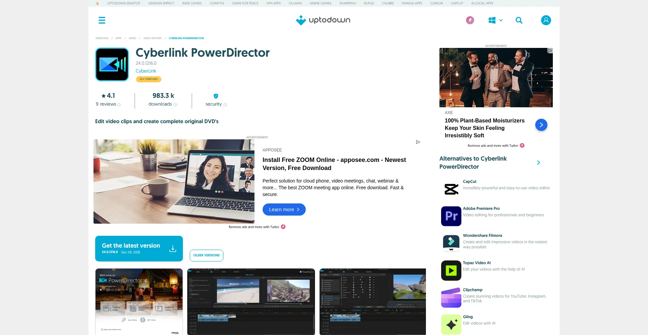Screen dimensions: 648x335
Task: Show info icon next to security
Action: (225, 105)
